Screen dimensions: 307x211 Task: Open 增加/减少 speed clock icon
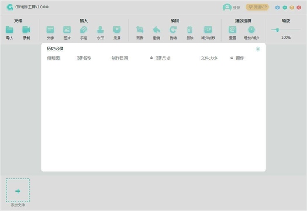pyautogui.click(x=251, y=30)
